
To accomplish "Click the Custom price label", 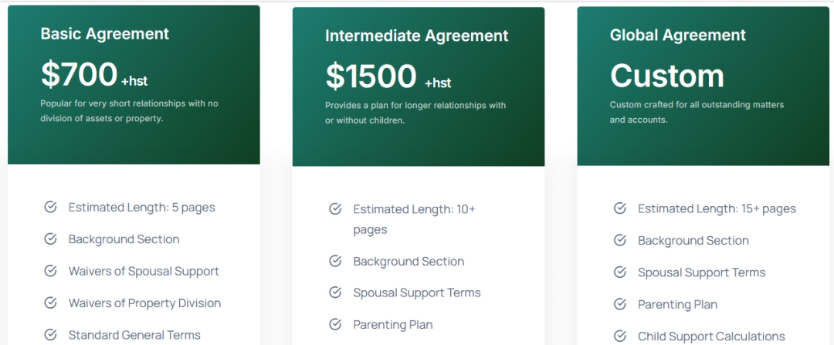I will (667, 76).
